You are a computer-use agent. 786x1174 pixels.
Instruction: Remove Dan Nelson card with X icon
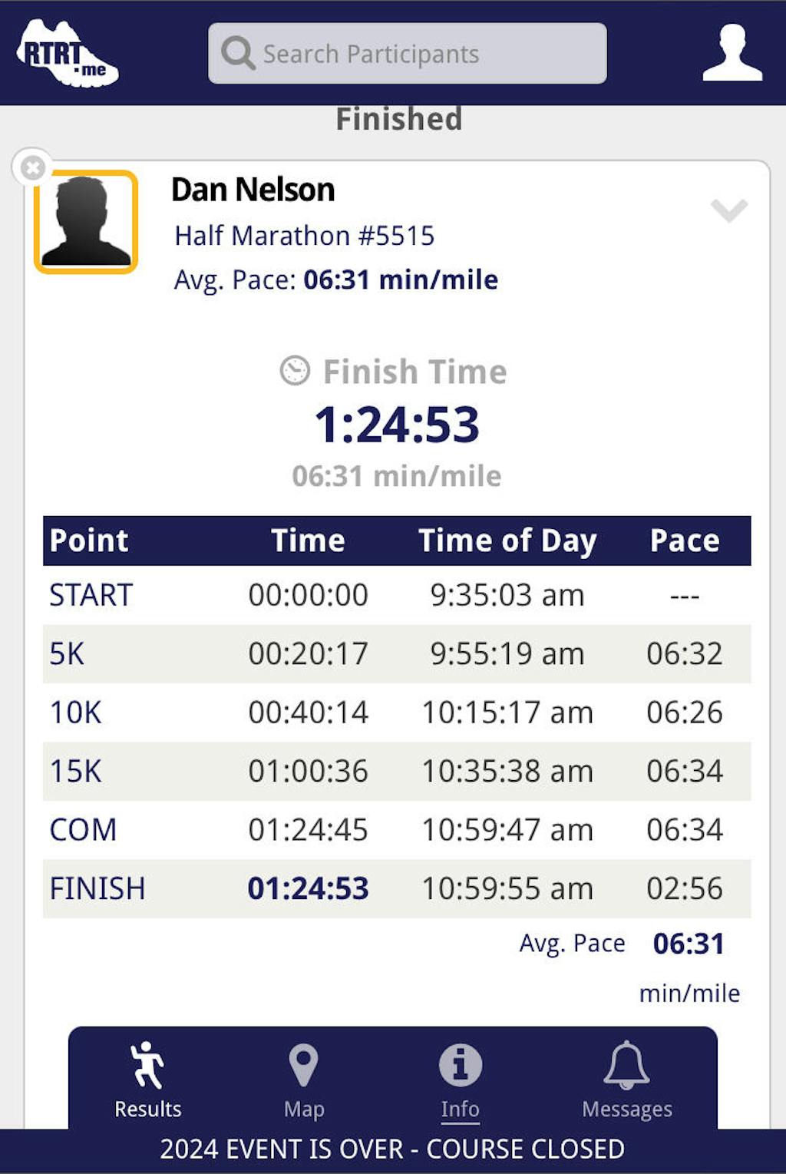pos(32,167)
